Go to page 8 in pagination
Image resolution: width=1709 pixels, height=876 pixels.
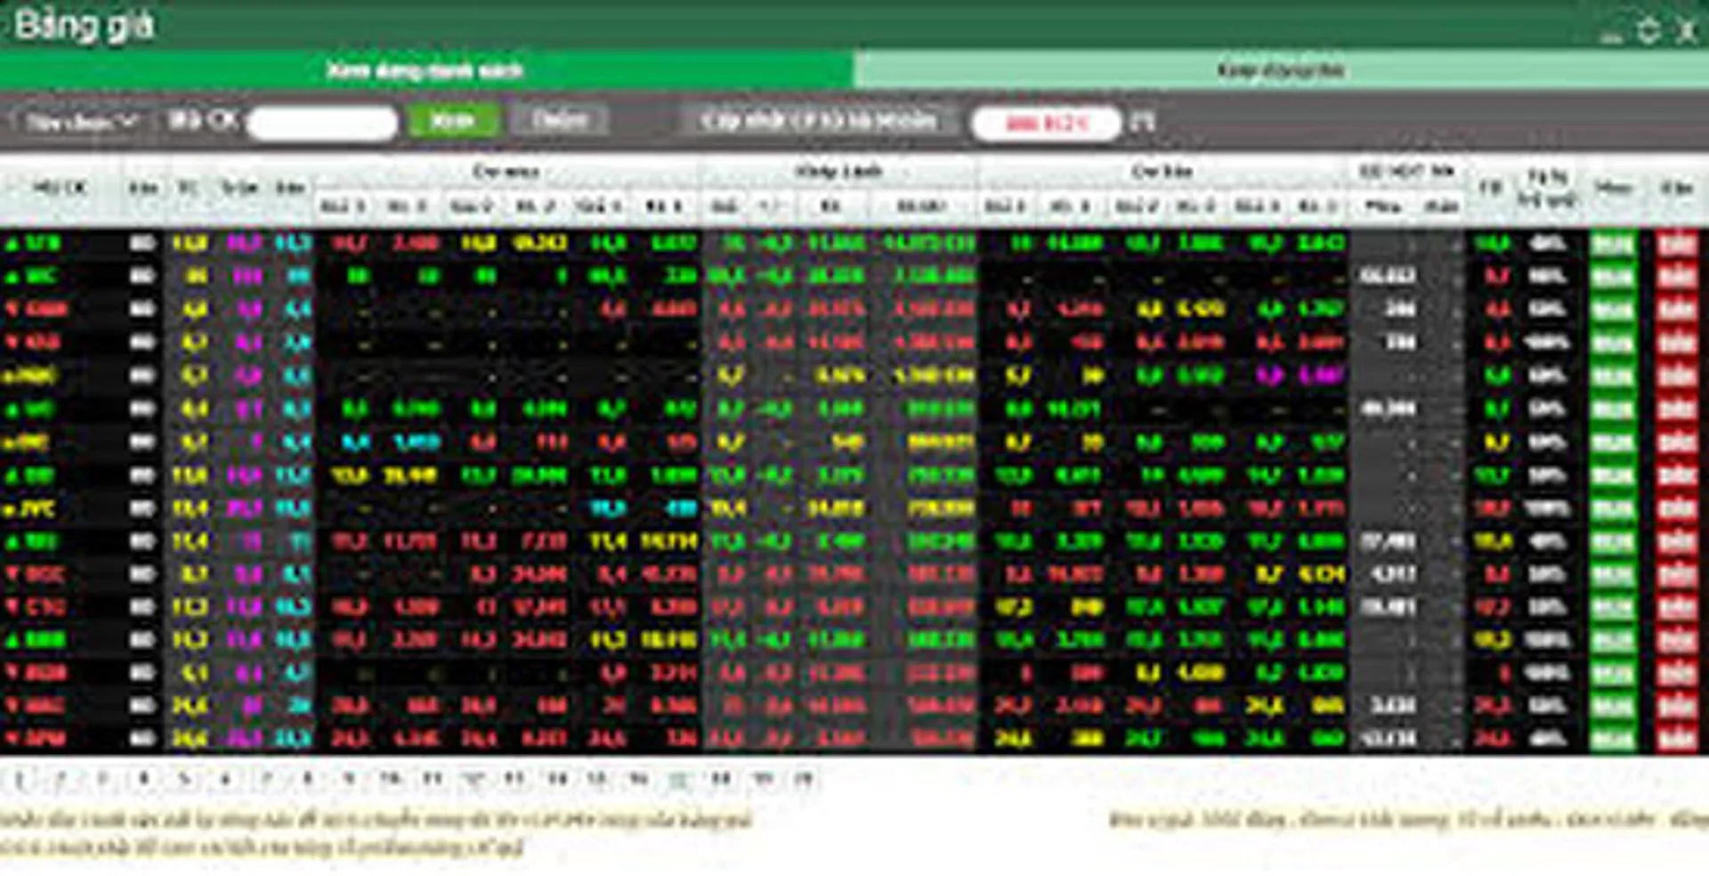click(307, 780)
